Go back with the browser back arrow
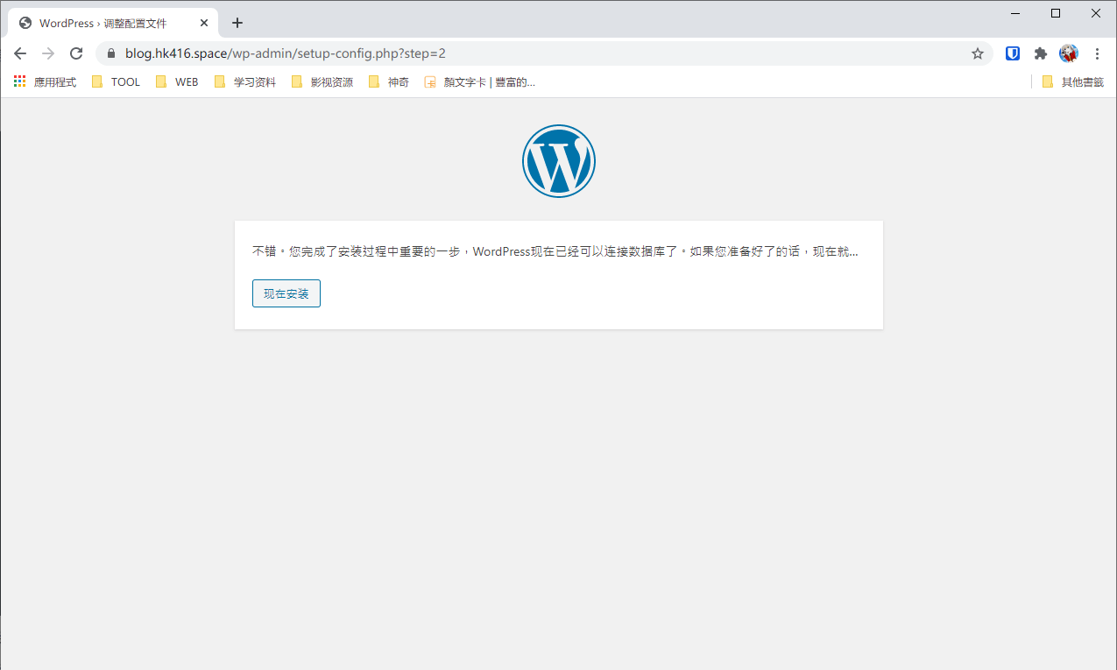The height and width of the screenshot is (670, 1117). click(x=20, y=53)
